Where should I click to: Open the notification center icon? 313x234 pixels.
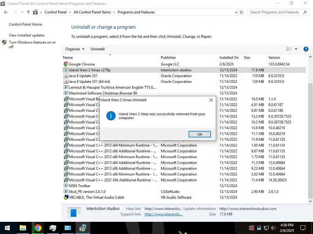pos(303,228)
